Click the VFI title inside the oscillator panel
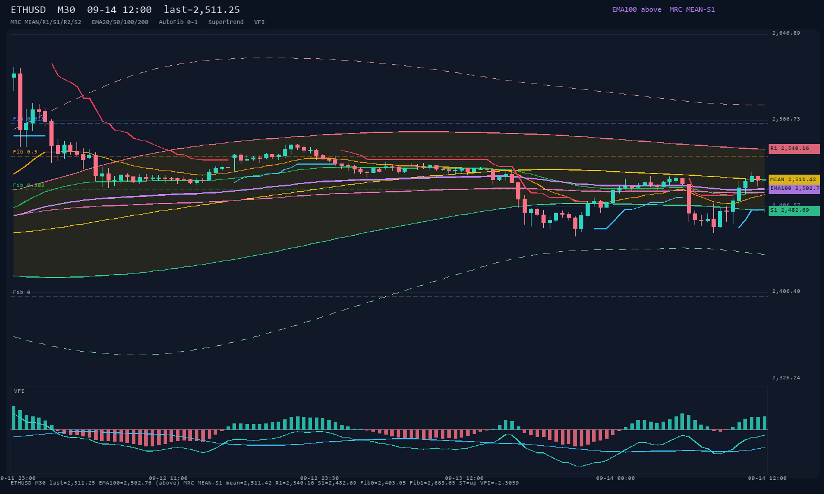The height and width of the screenshot is (494, 824). tap(19, 391)
